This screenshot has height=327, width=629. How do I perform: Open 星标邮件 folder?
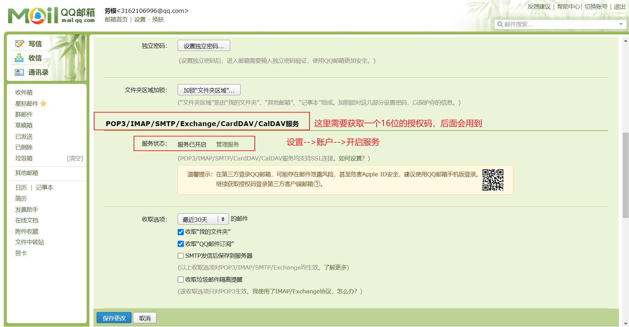pos(27,104)
